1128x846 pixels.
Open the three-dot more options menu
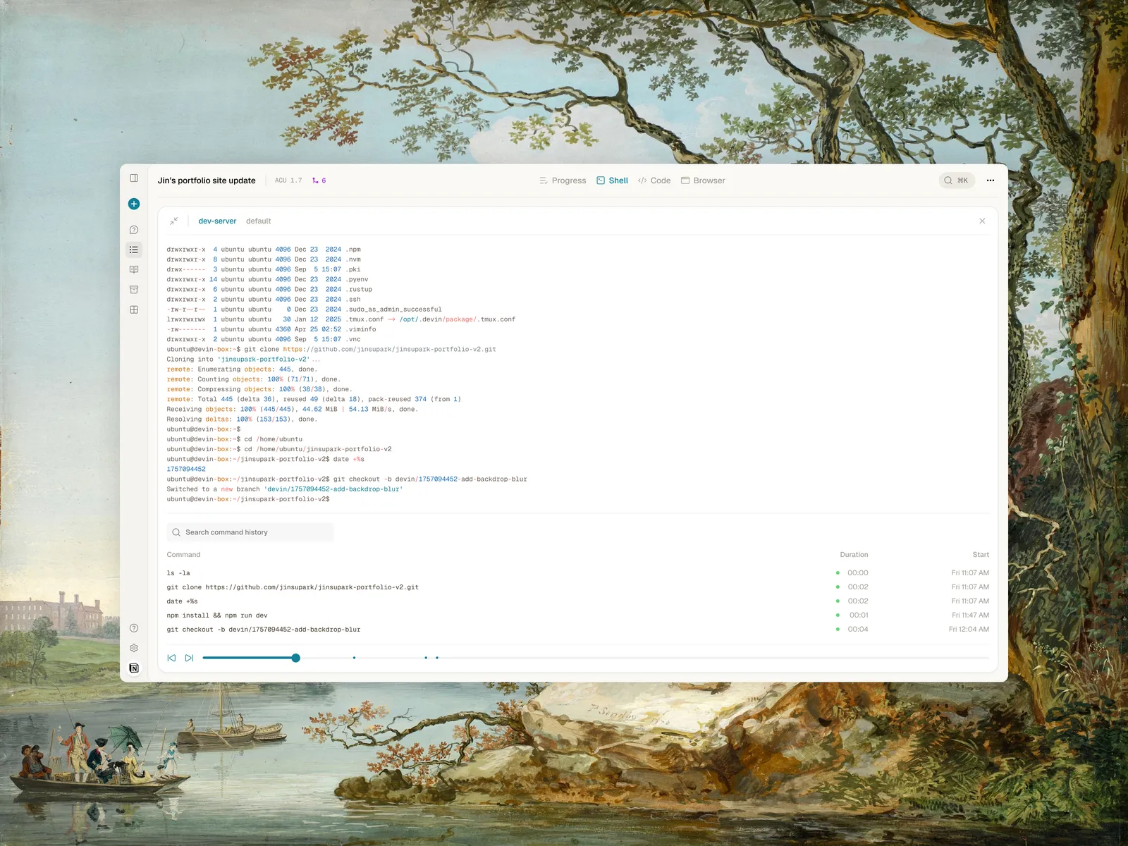pos(990,180)
